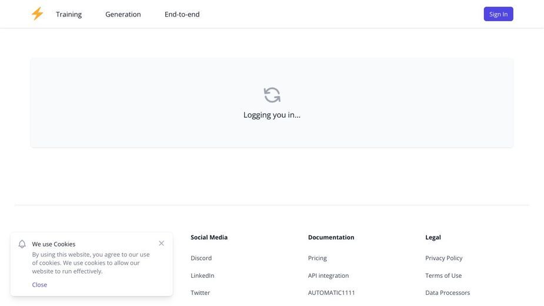Open the Data Processors link
Viewport: 544px width, 306px height.
(448, 292)
